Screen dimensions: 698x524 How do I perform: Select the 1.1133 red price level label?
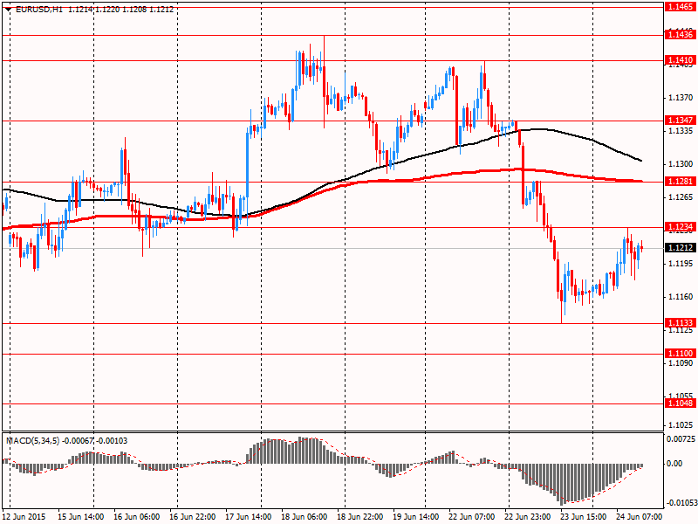tap(680, 322)
